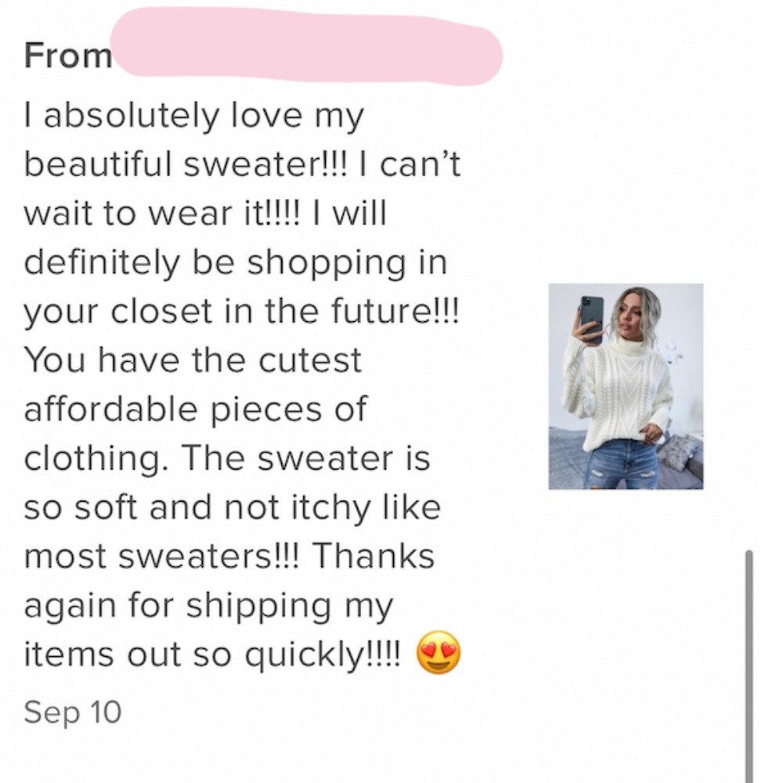Click the word "Thanks" in the review
This screenshot has width=783, height=783.
373,556
